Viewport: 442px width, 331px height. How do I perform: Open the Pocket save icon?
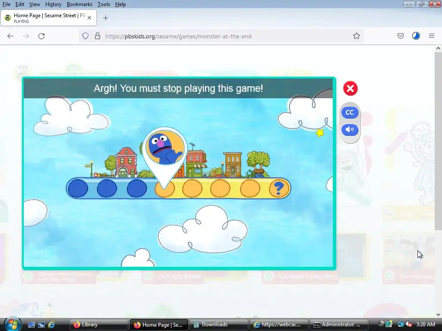click(400, 36)
